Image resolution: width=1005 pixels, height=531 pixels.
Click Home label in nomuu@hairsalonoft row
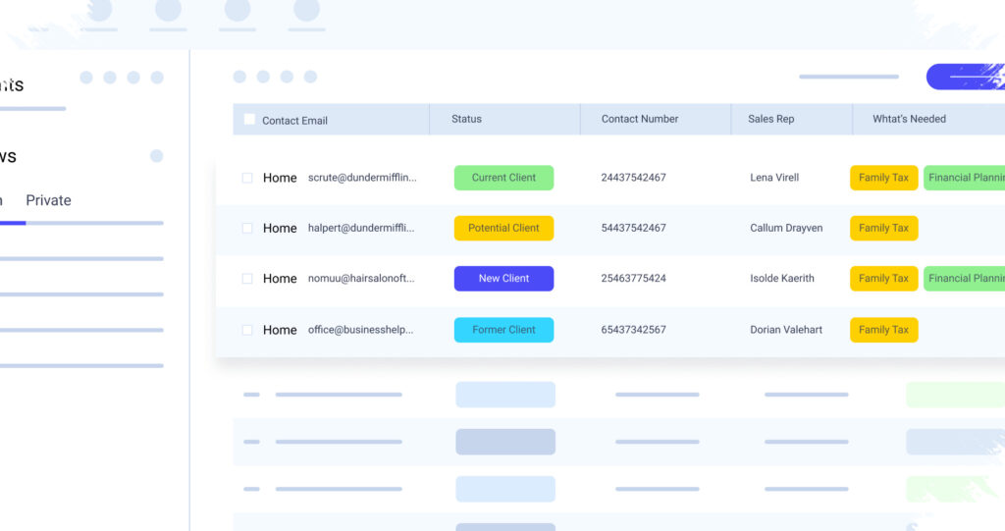(280, 279)
